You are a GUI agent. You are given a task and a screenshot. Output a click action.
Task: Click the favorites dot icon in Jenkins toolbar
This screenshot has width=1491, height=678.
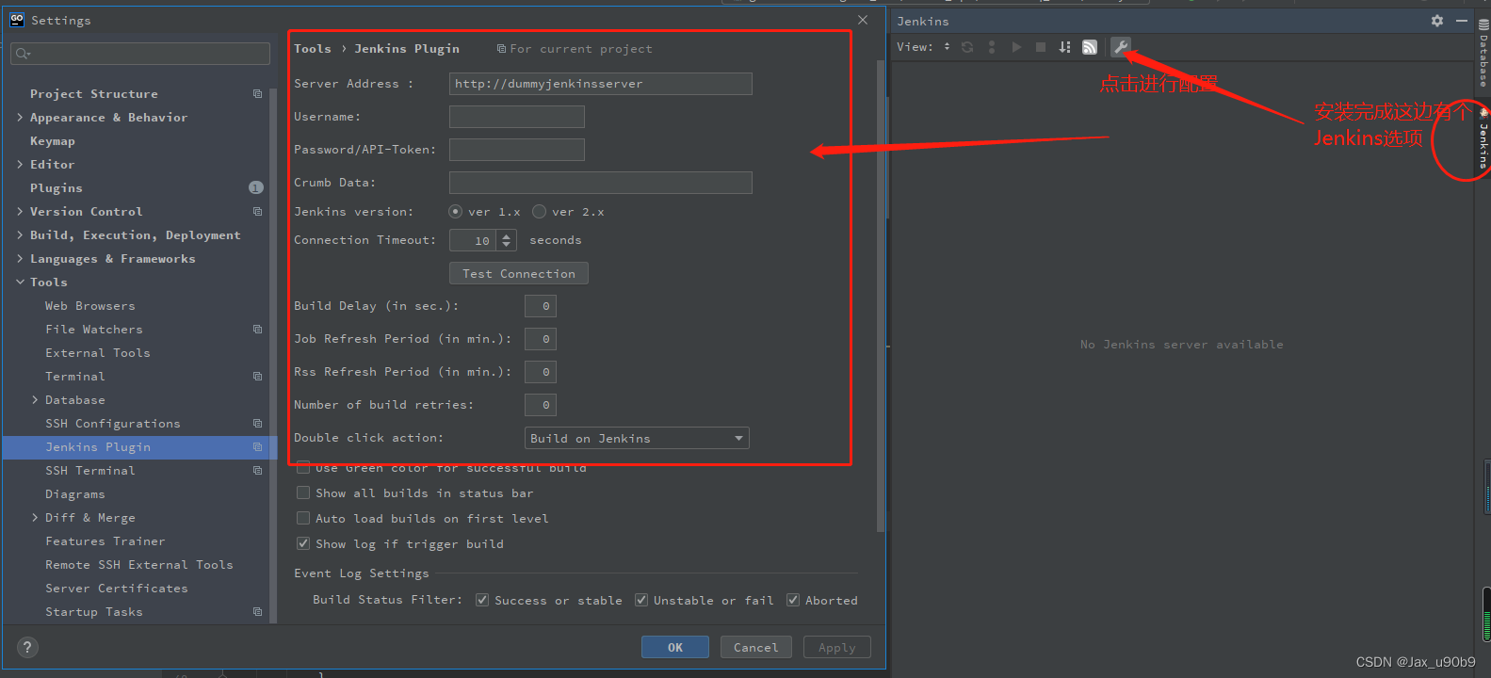(x=992, y=47)
